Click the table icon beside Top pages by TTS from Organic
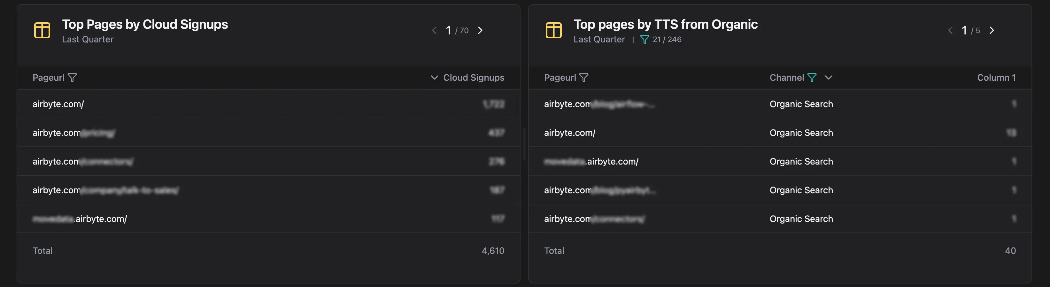 553,31
